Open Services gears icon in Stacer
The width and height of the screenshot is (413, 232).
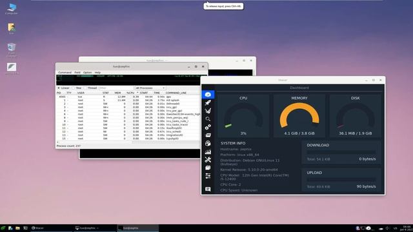pyautogui.click(x=208, y=128)
